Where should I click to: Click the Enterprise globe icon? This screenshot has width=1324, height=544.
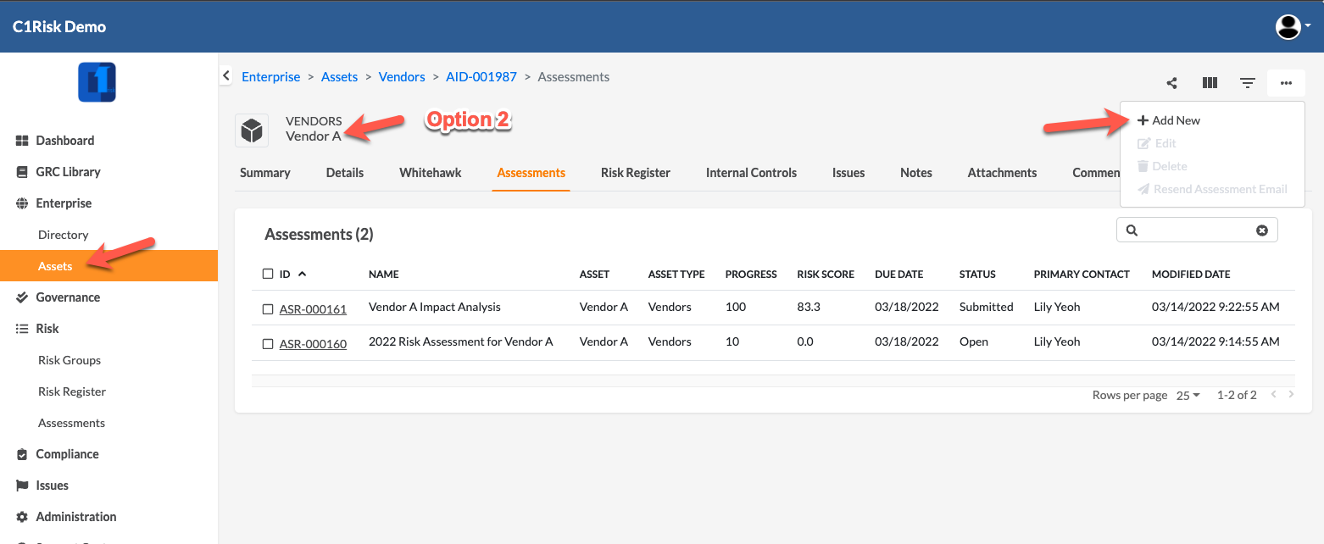tap(22, 203)
